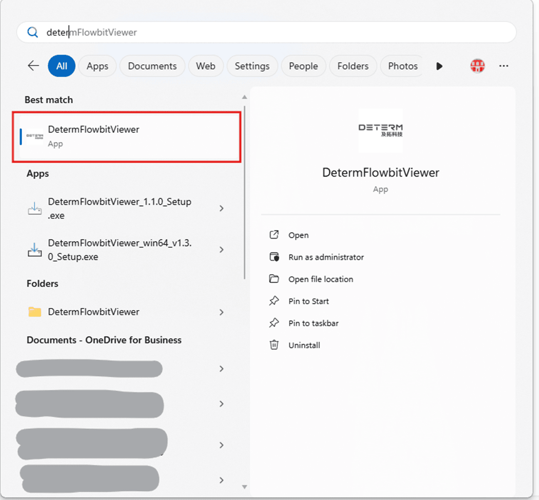Switch to the Apps filter tab
The image size is (539, 500).
(97, 66)
